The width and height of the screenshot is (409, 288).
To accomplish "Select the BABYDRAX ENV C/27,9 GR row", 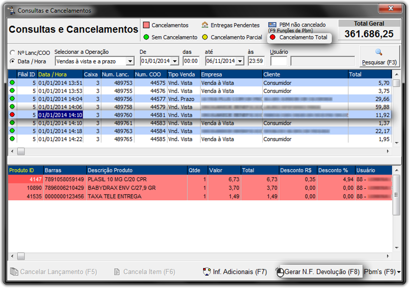I will pos(200,188).
